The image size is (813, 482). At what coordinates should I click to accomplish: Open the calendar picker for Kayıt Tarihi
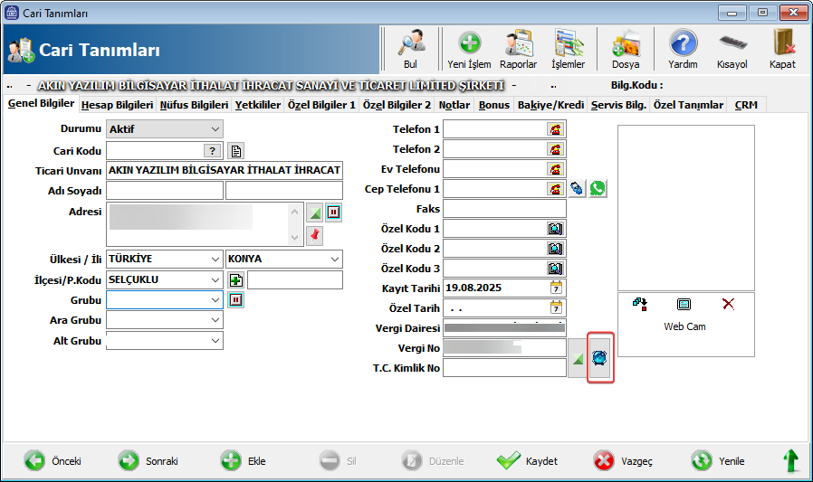point(556,288)
